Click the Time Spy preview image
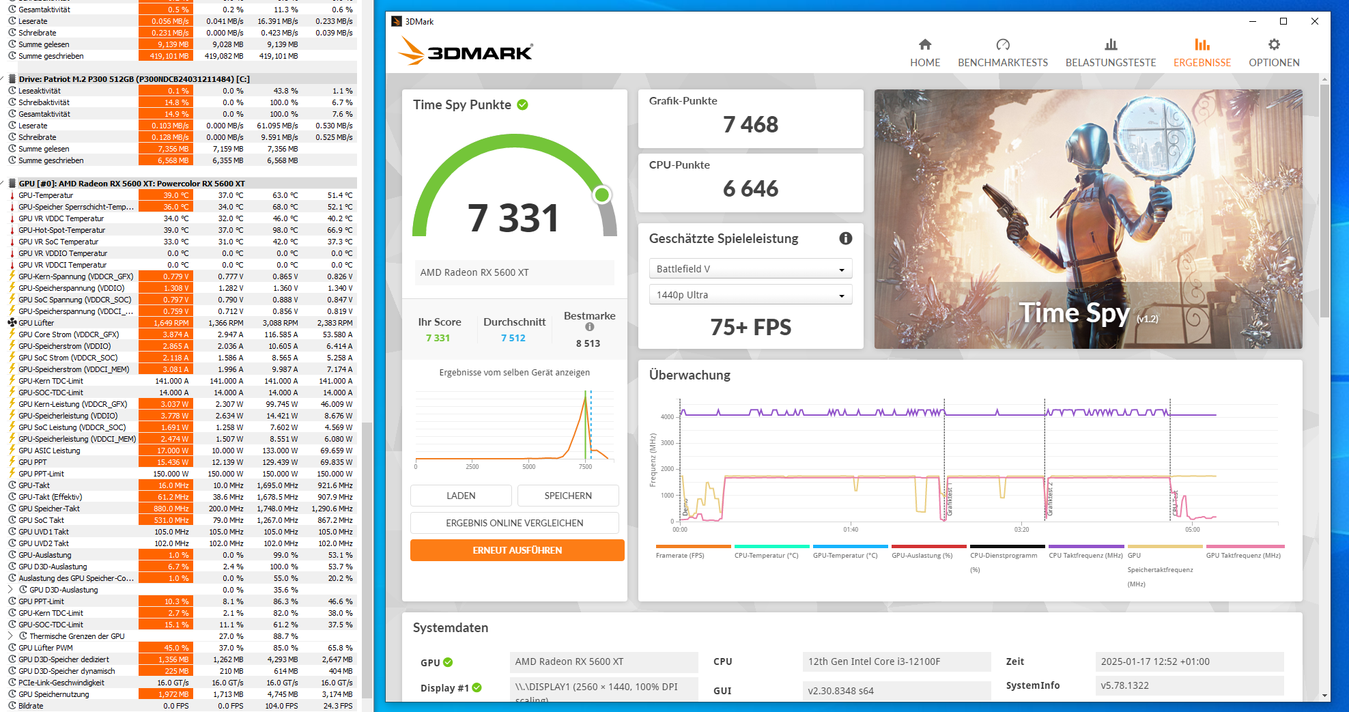Image resolution: width=1349 pixels, height=712 pixels. [x=1088, y=219]
